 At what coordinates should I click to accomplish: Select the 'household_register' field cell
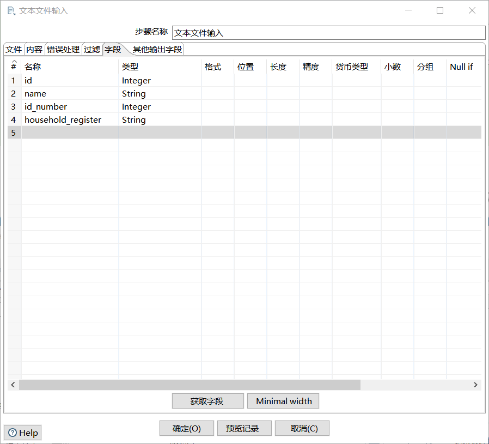[x=70, y=119]
